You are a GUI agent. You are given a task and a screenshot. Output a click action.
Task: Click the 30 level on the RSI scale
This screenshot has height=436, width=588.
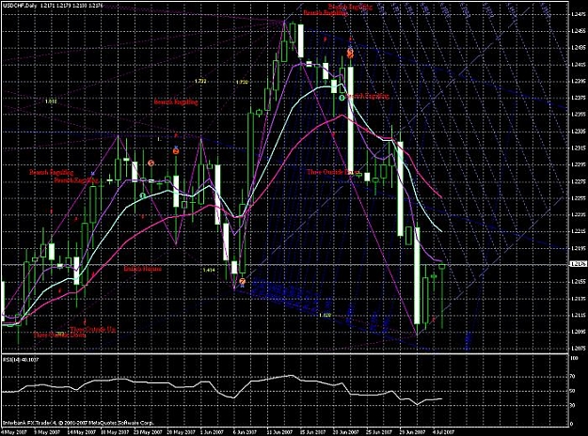(573, 405)
